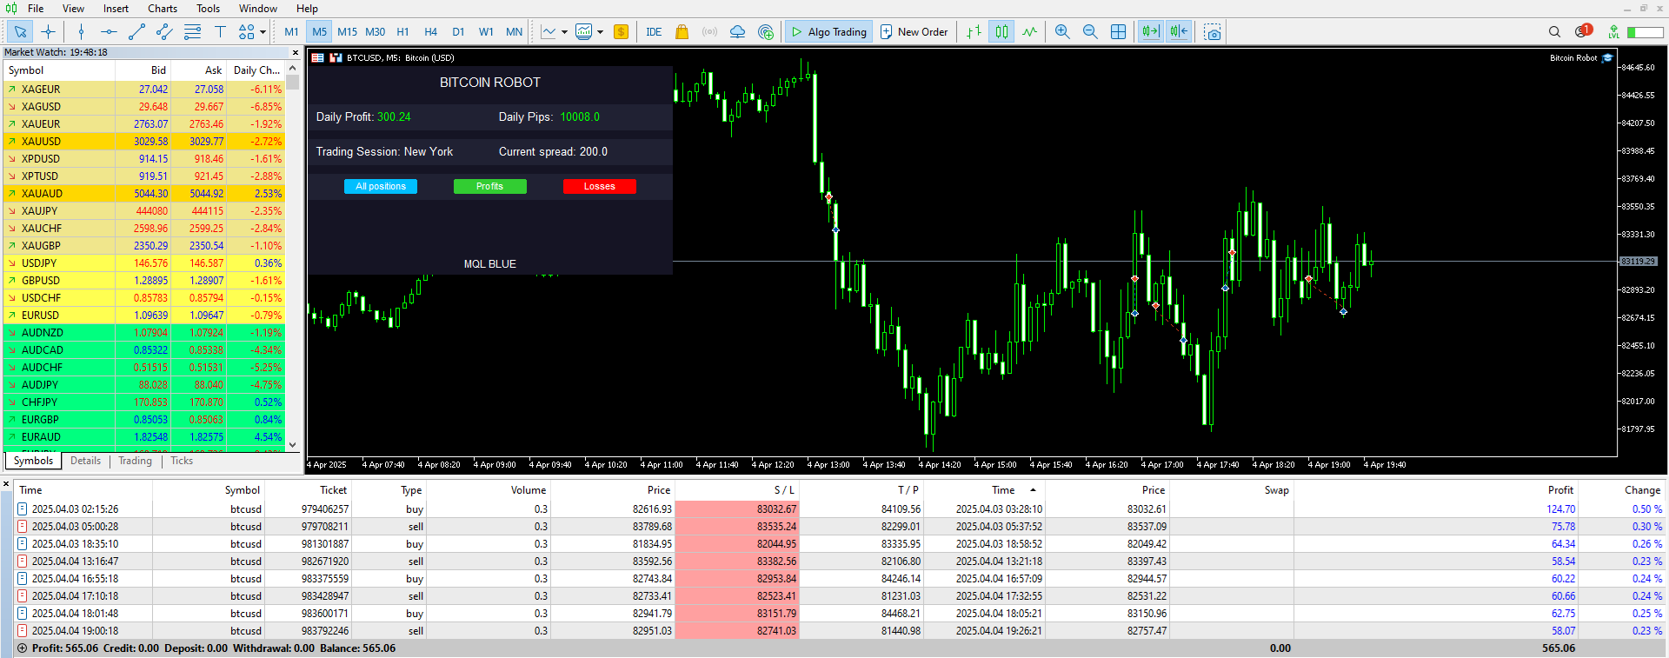Select the XAUUSD row in Market Watch
Viewport: 1669px width, 658px height.
(x=144, y=142)
